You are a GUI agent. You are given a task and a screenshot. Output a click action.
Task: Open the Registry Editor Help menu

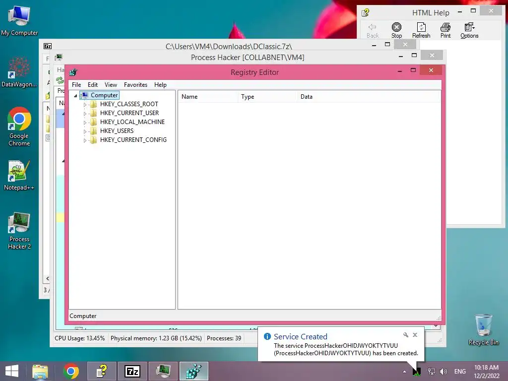pyautogui.click(x=160, y=84)
